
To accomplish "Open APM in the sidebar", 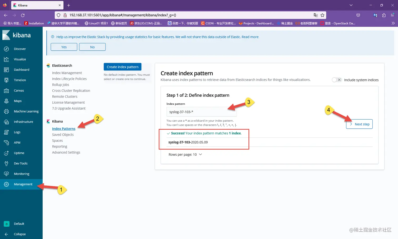I will point(17,143).
